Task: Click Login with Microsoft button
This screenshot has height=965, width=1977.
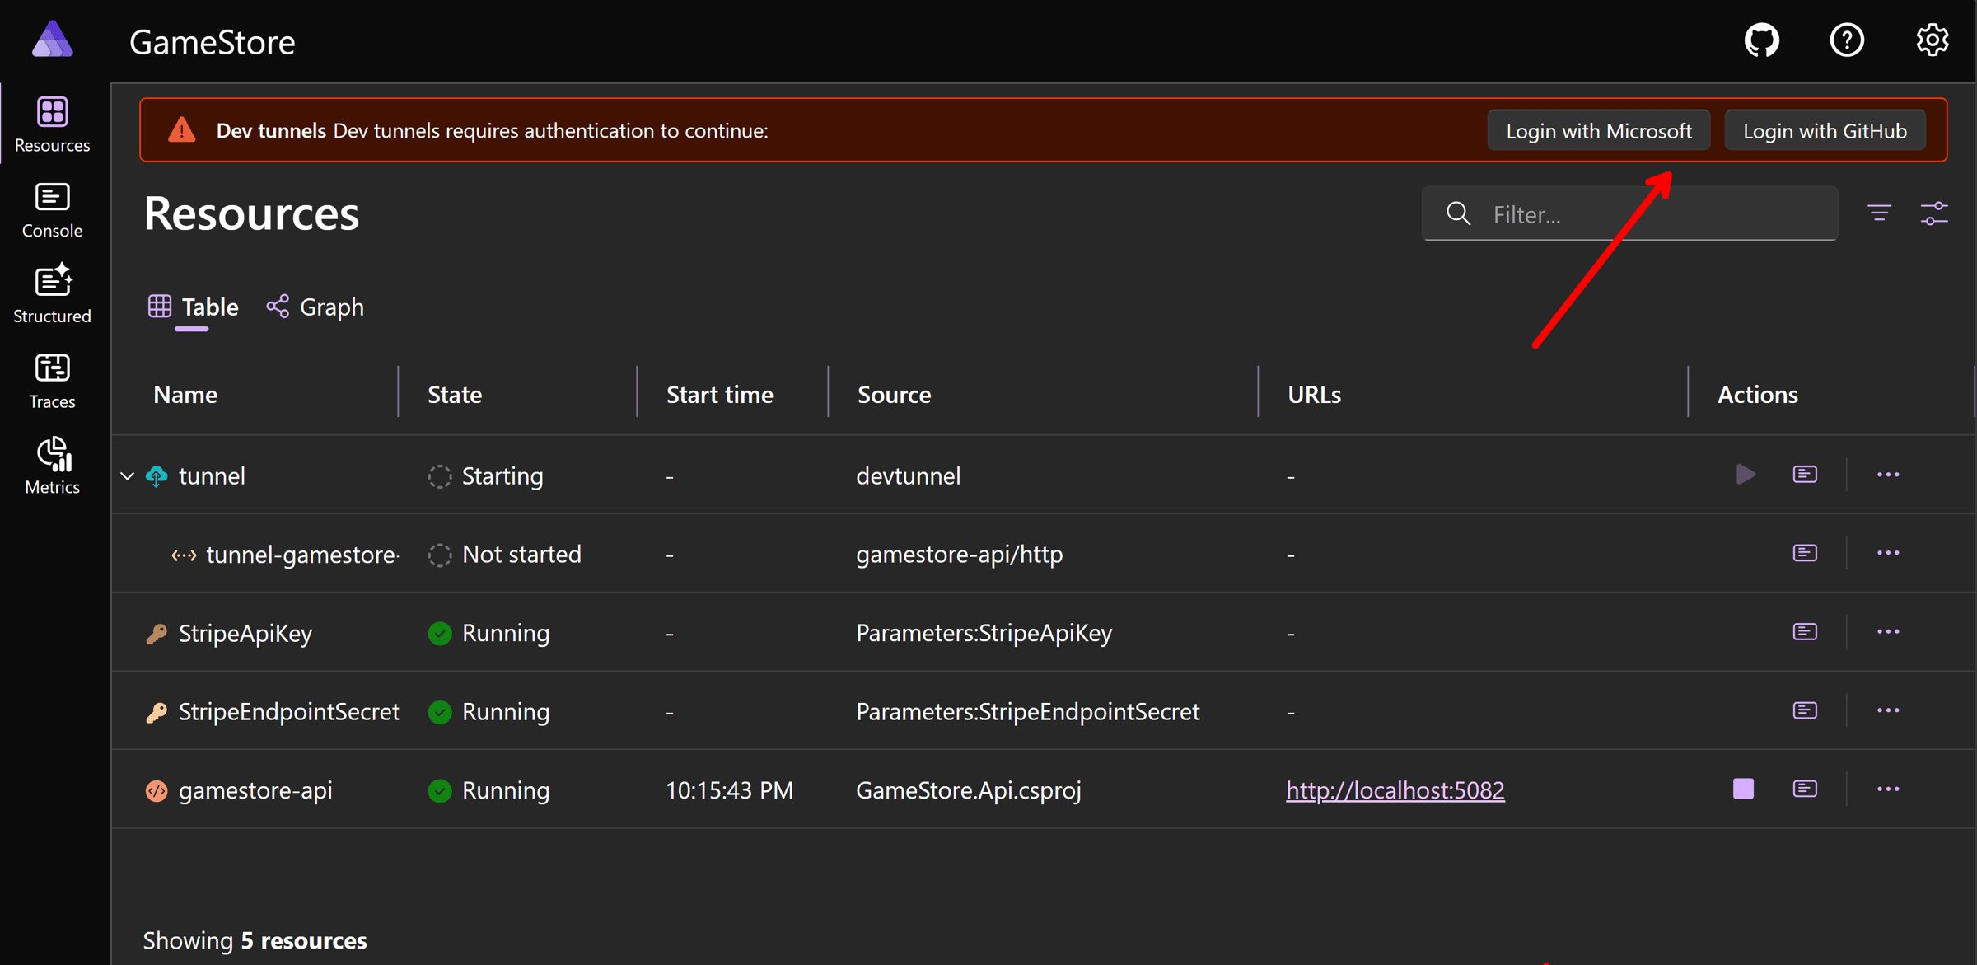Action: coord(1598,131)
